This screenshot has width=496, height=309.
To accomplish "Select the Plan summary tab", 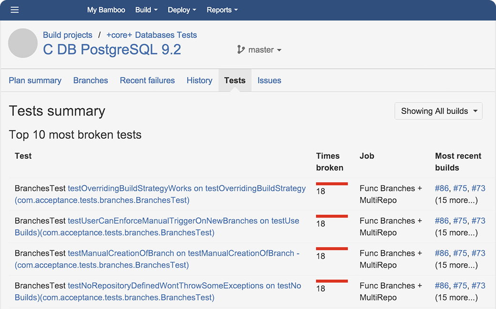I will [x=35, y=80].
